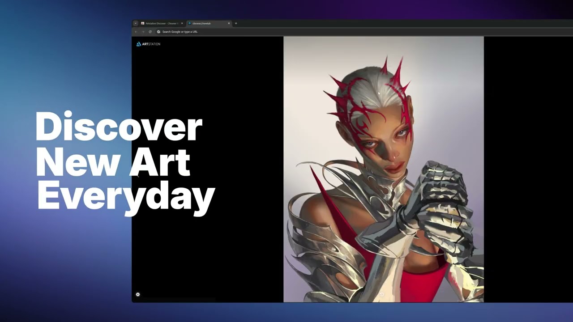Switch to the Artstation Discover tab
Screen dimensions: 573x322
pos(162,23)
